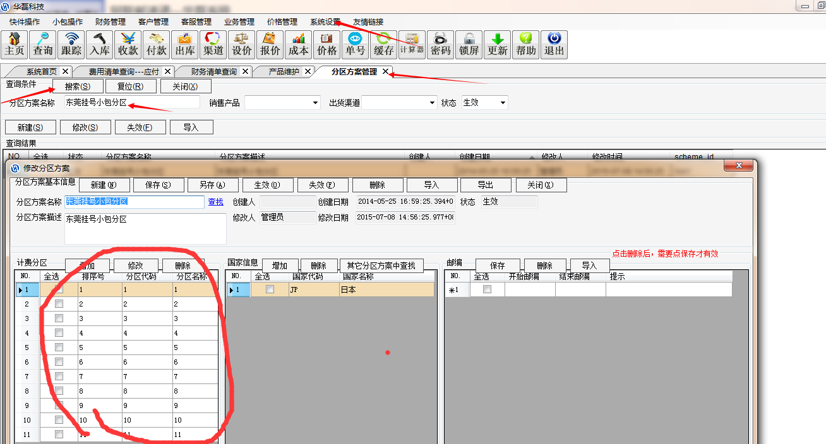Toggle the 全选 checkbox row in 邮编 table
Screen dimensions: 826x444
tap(487, 289)
